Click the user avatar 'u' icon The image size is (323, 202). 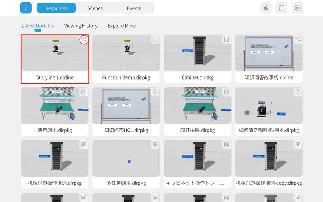click(x=26, y=8)
